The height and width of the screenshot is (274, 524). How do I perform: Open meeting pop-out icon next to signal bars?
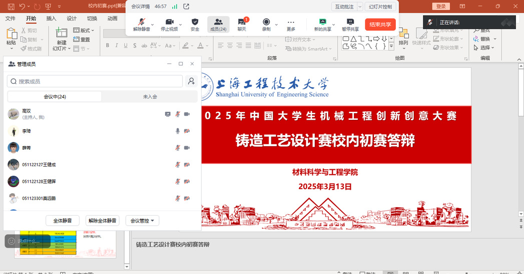[186, 6]
